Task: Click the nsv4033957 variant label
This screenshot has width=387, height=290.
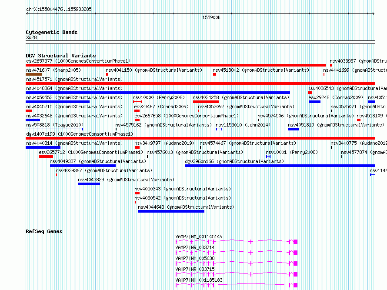Action: coord(358,61)
